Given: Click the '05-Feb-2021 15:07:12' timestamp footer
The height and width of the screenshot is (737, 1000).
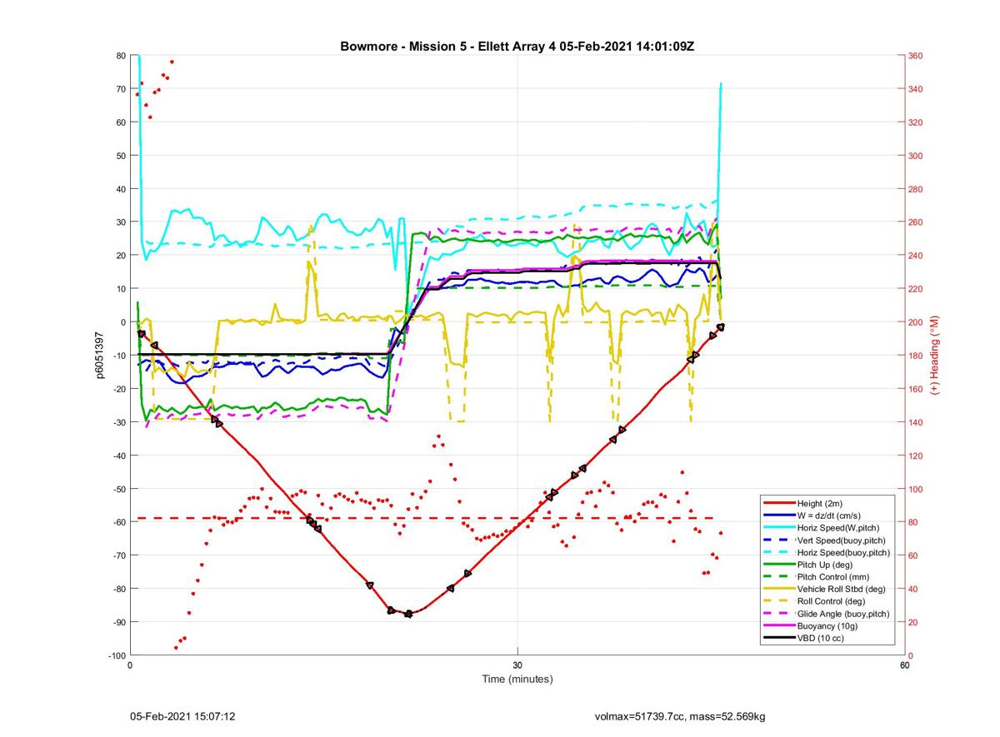Looking at the screenshot, I should (x=182, y=716).
